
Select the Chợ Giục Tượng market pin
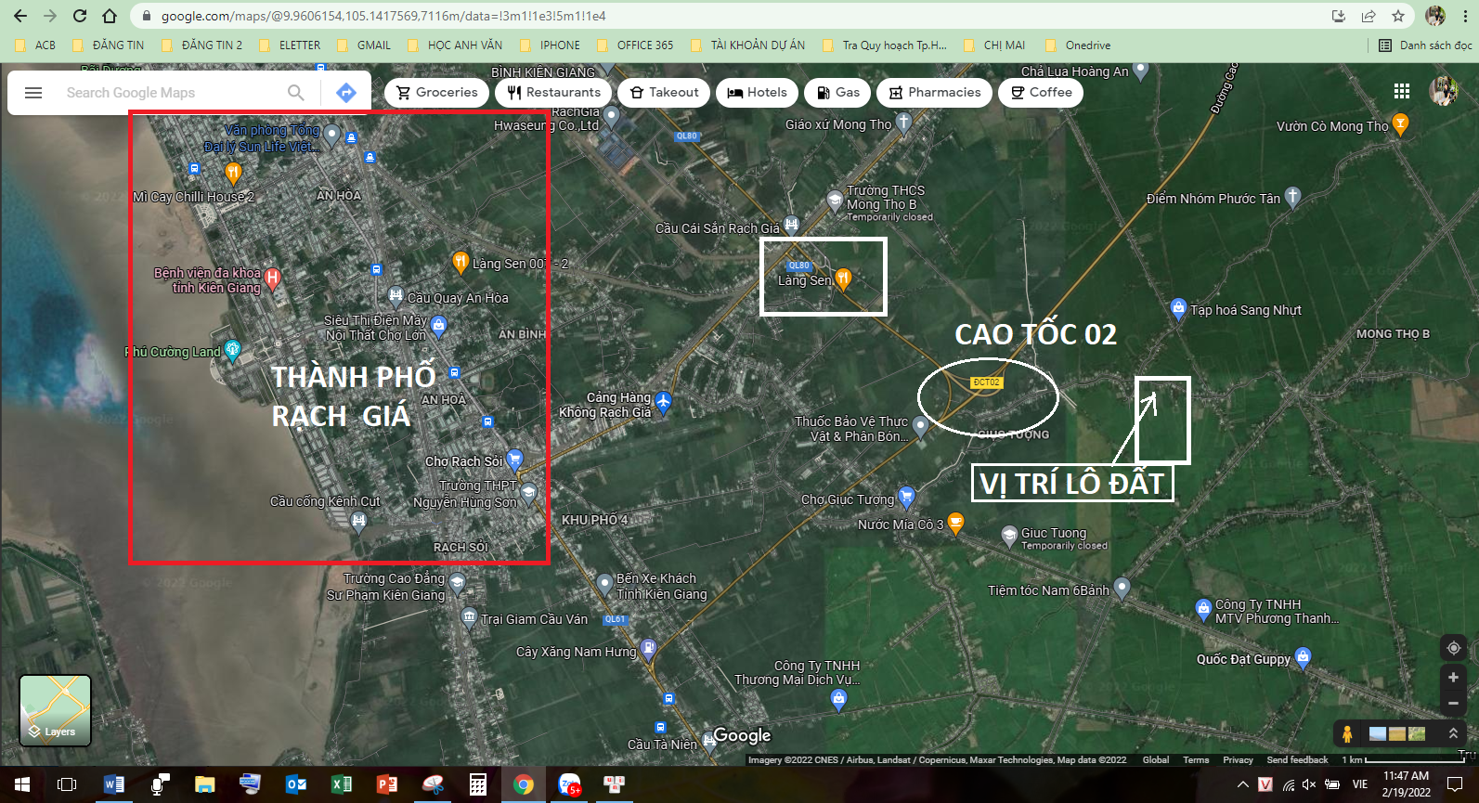click(x=907, y=497)
